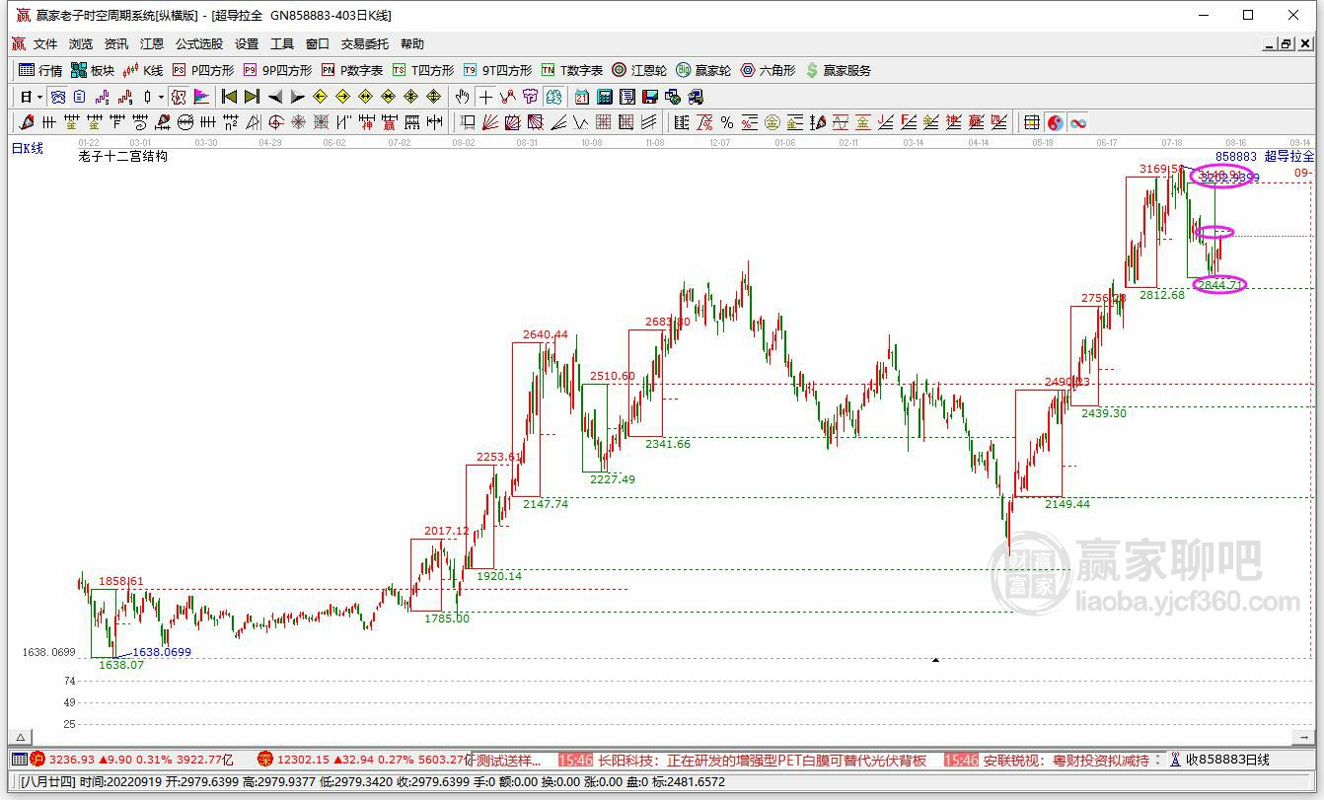The image size is (1324, 800).
Task: Toggle the red structure-box overlay button
Action: (x=179, y=97)
